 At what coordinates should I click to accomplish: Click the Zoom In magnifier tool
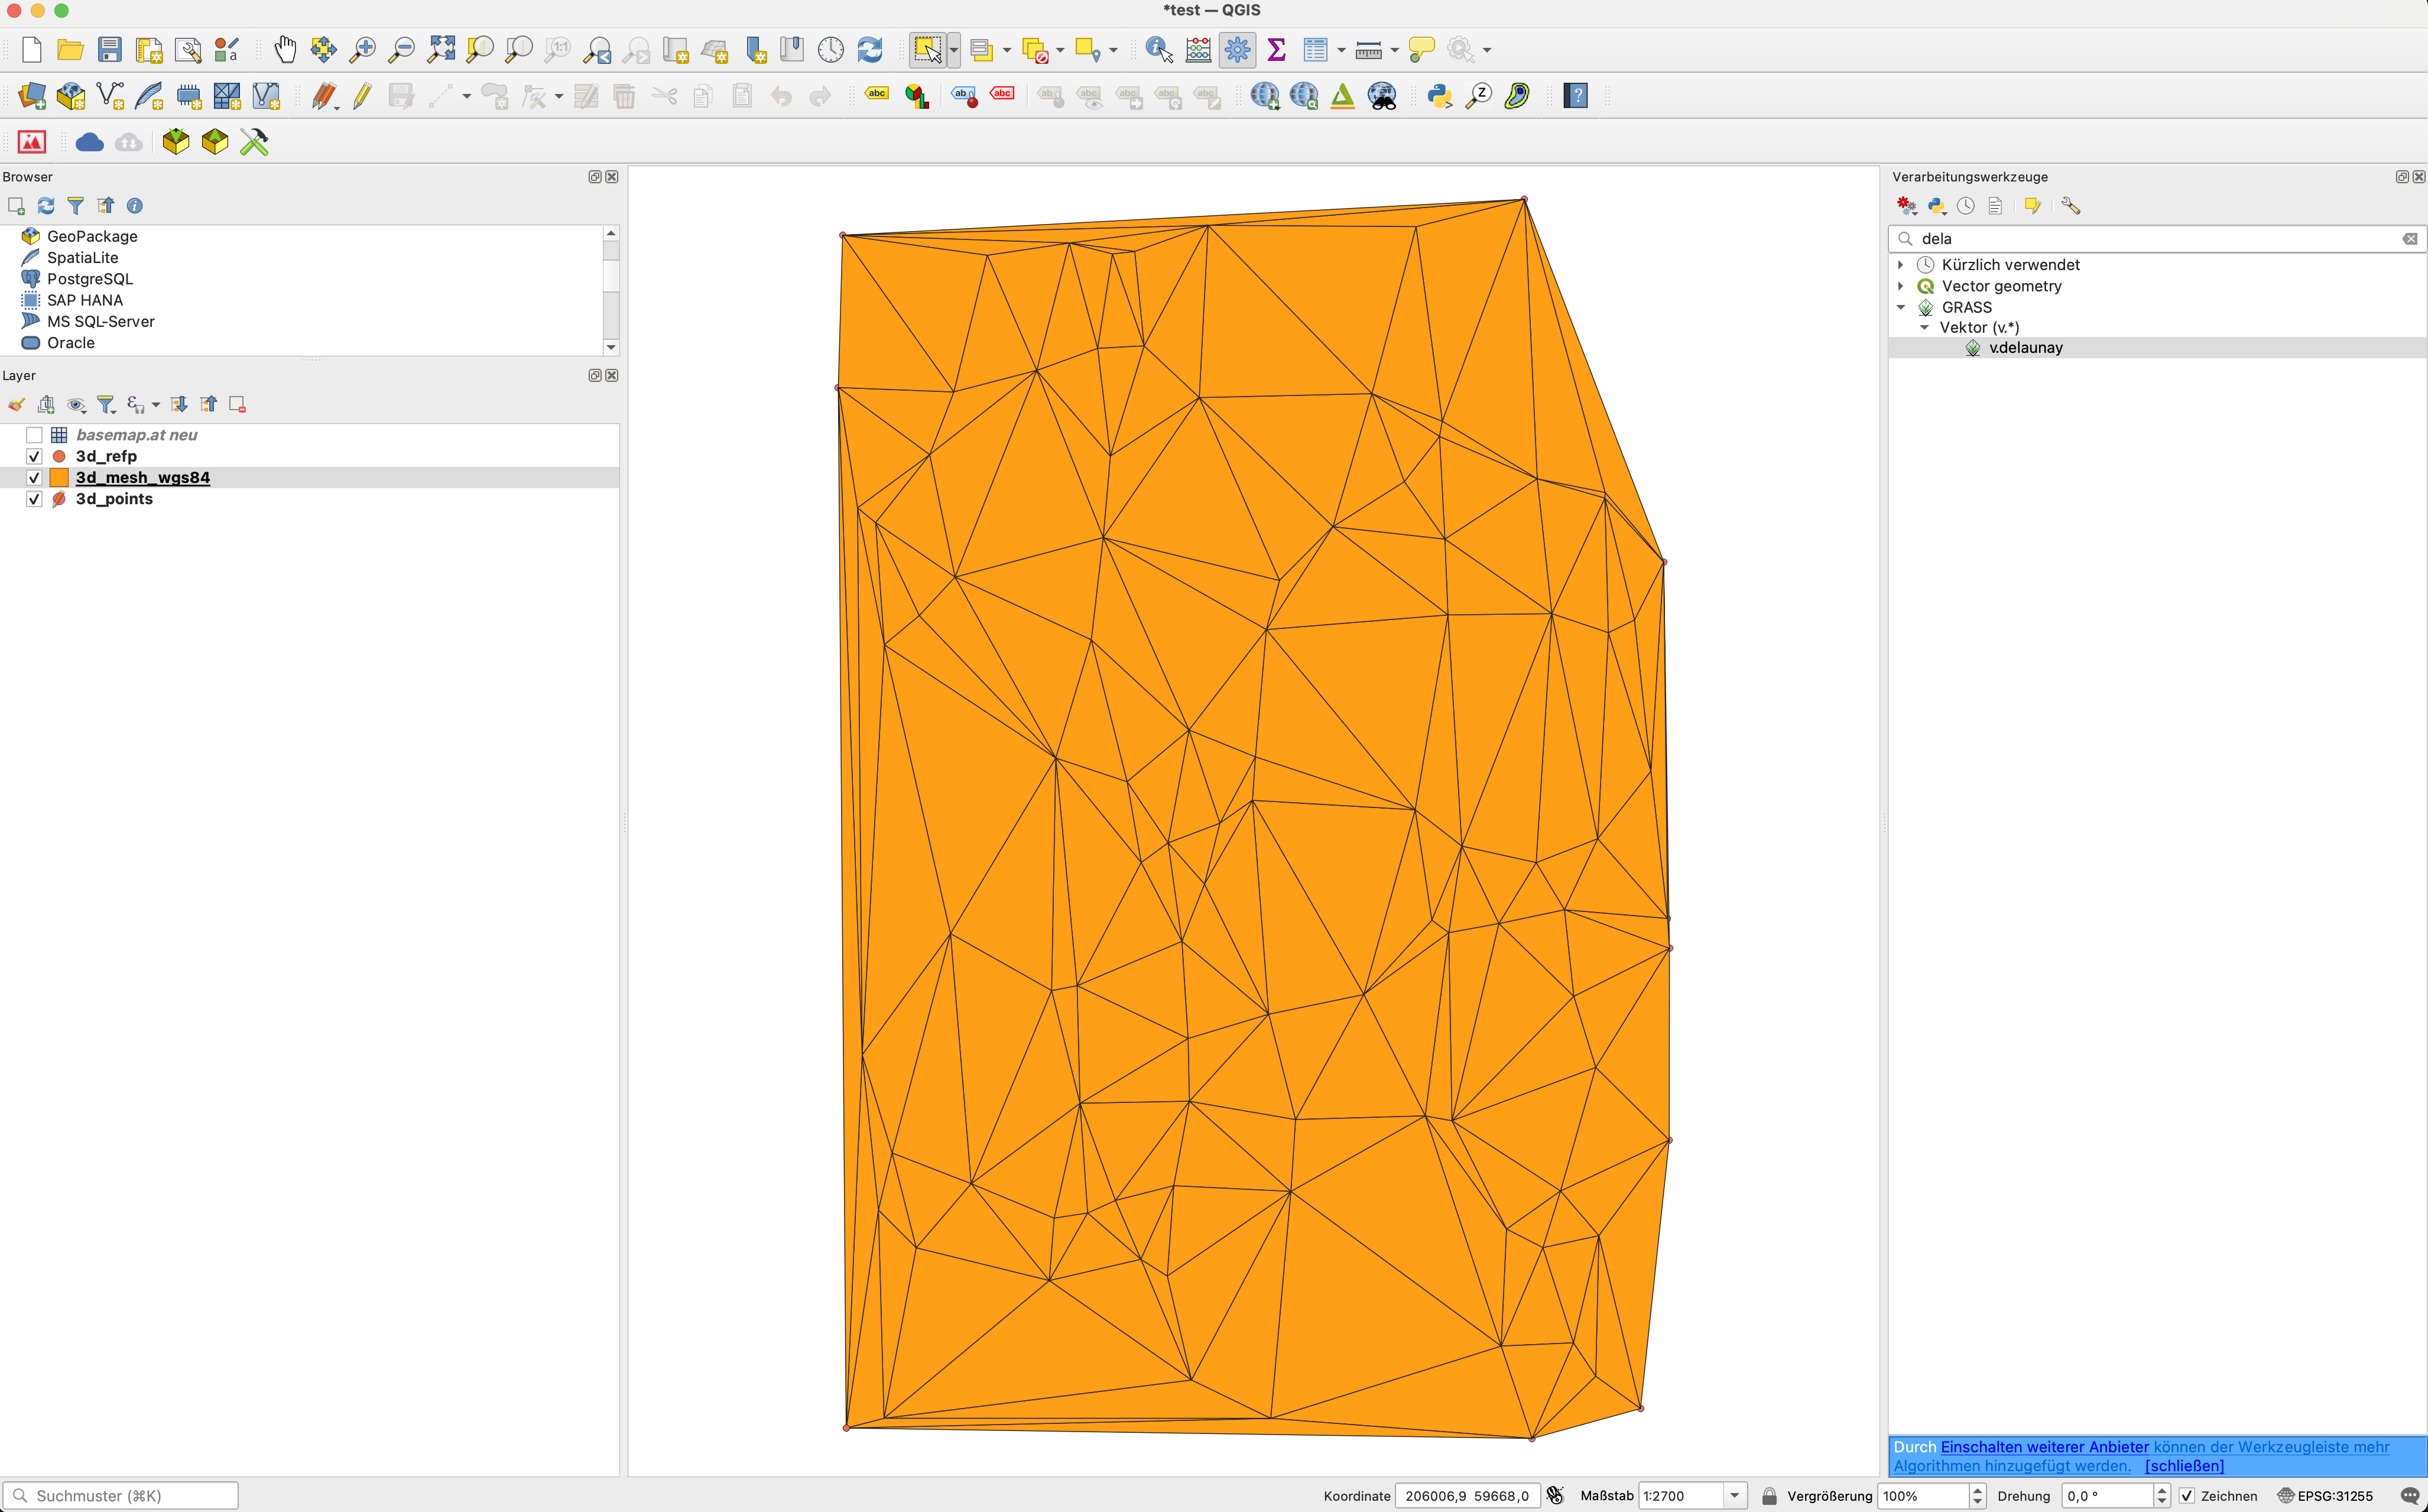click(363, 49)
